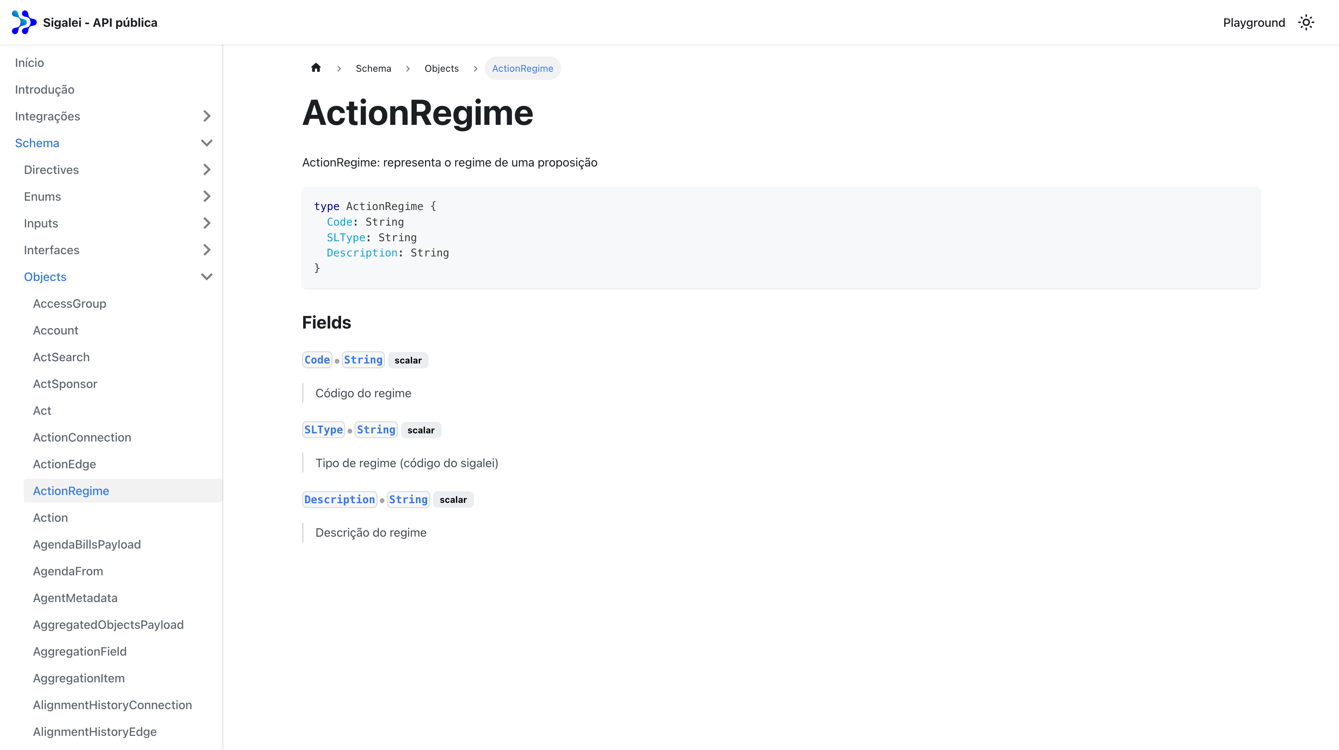Click the String type of SLType field
Viewport: 1339px width, 750px height.
[x=376, y=430]
